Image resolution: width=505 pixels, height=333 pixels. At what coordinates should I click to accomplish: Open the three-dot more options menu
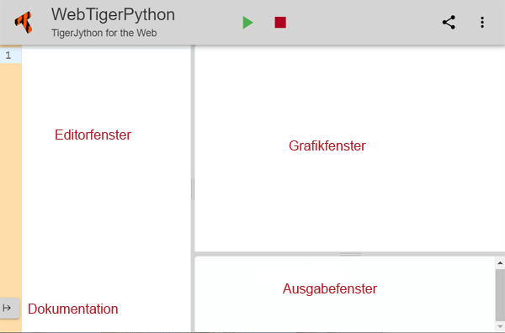[x=482, y=23]
